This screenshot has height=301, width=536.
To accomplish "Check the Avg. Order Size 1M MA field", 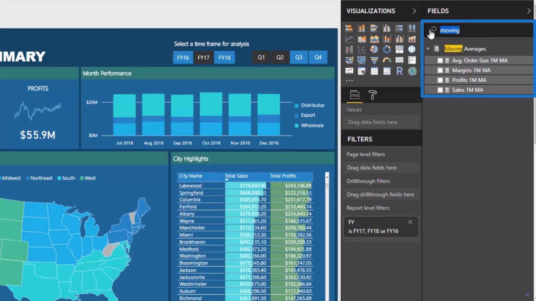I will [440, 61].
